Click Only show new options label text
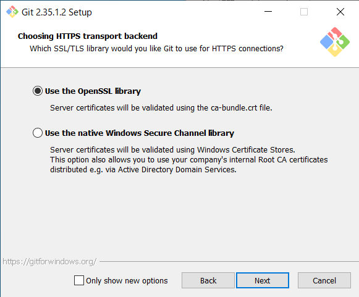The height and width of the screenshot is (297, 359). click(127, 280)
